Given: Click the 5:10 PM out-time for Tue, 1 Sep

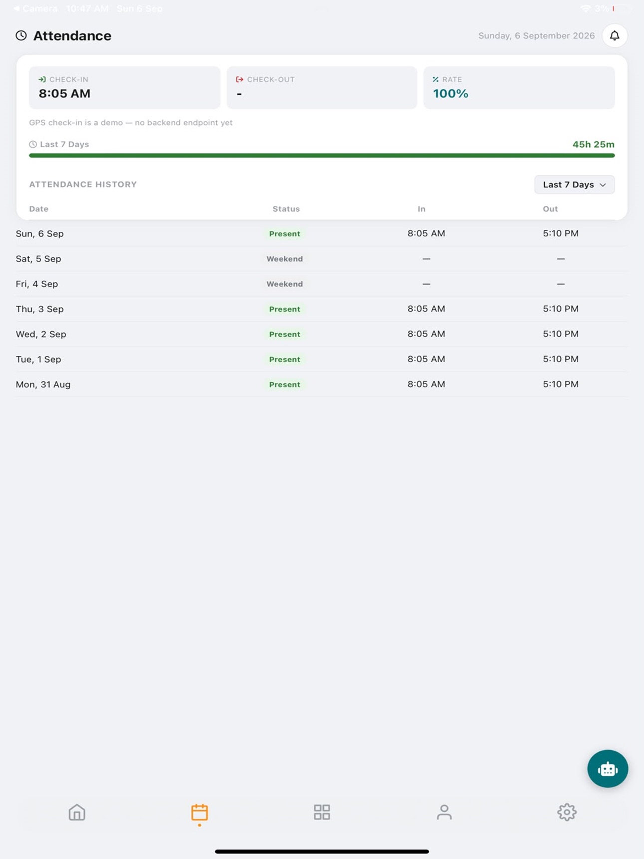Looking at the screenshot, I should pyautogui.click(x=561, y=359).
